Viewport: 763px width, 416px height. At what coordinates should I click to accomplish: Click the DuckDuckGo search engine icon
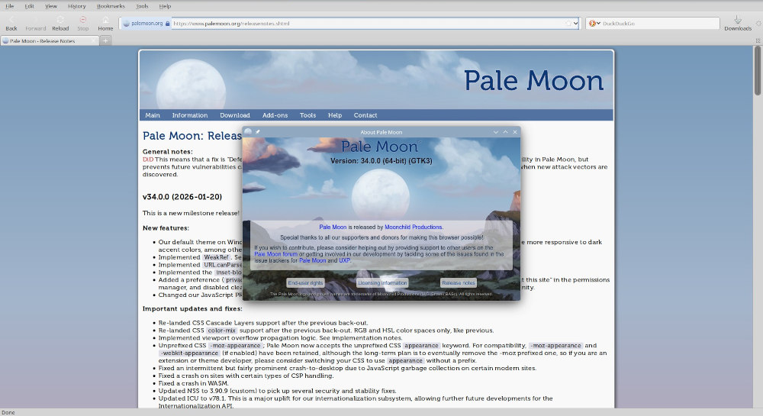pos(592,24)
